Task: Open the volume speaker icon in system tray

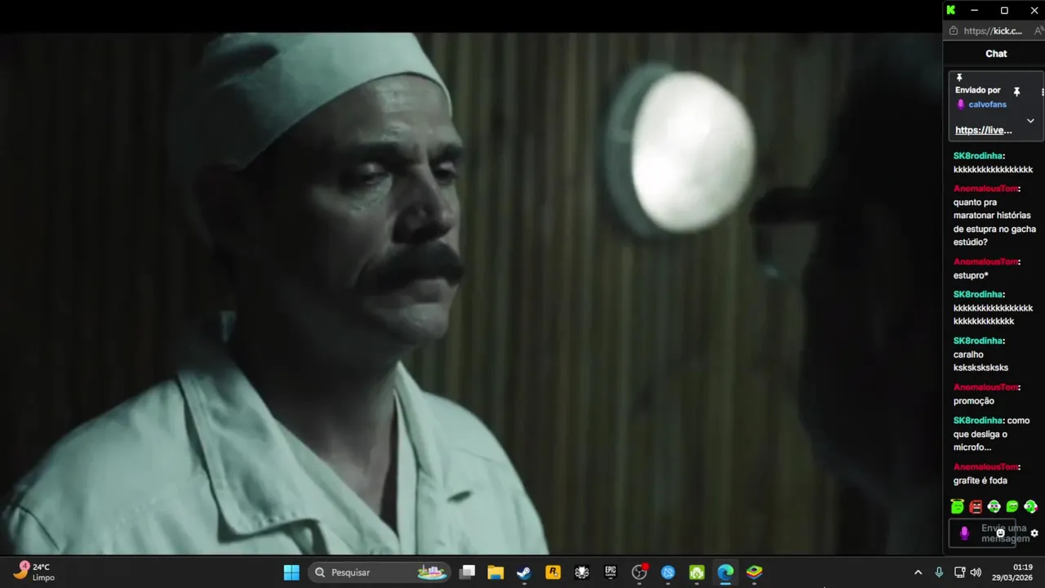Action: tap(976, 572)
